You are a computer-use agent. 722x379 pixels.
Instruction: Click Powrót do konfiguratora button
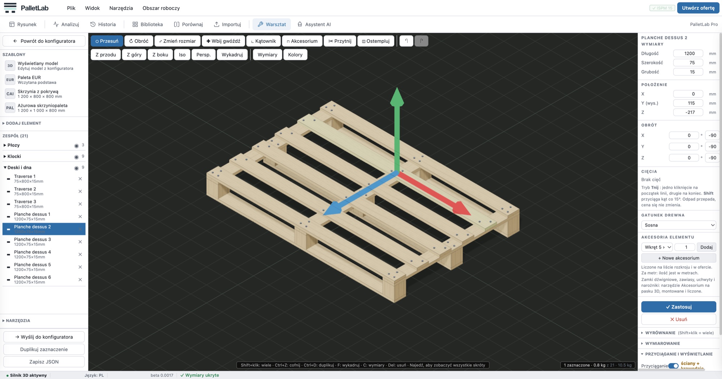44,41
